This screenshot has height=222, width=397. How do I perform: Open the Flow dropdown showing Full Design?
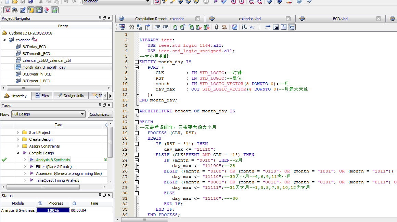click(48, 114)
